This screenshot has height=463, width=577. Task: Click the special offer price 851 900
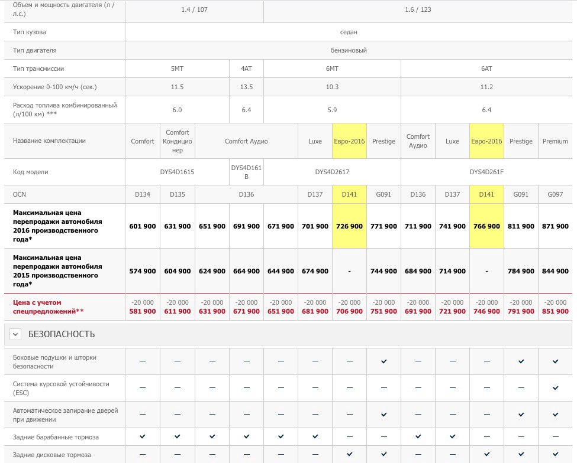point(555,311)
